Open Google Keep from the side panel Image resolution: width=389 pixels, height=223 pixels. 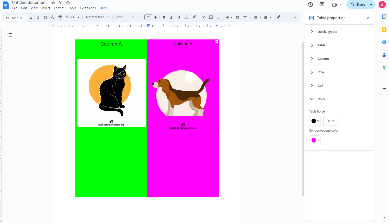pyautogui.click(x=384, y=30)
